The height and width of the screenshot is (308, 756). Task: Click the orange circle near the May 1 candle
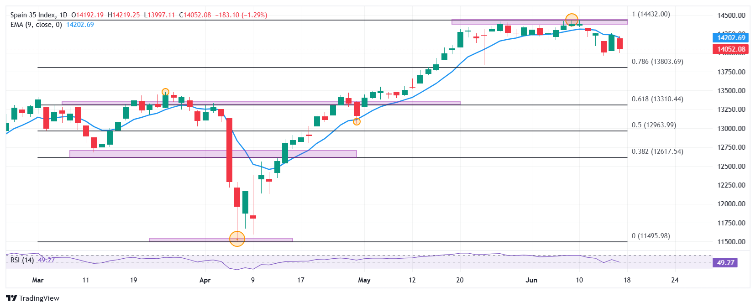(x=357, y=121)
